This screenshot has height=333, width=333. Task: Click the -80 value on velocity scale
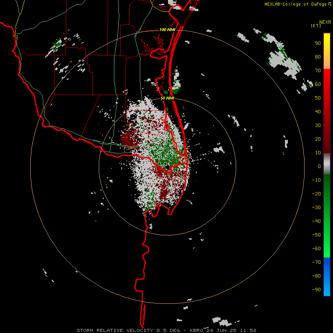(x=316, y=276)
